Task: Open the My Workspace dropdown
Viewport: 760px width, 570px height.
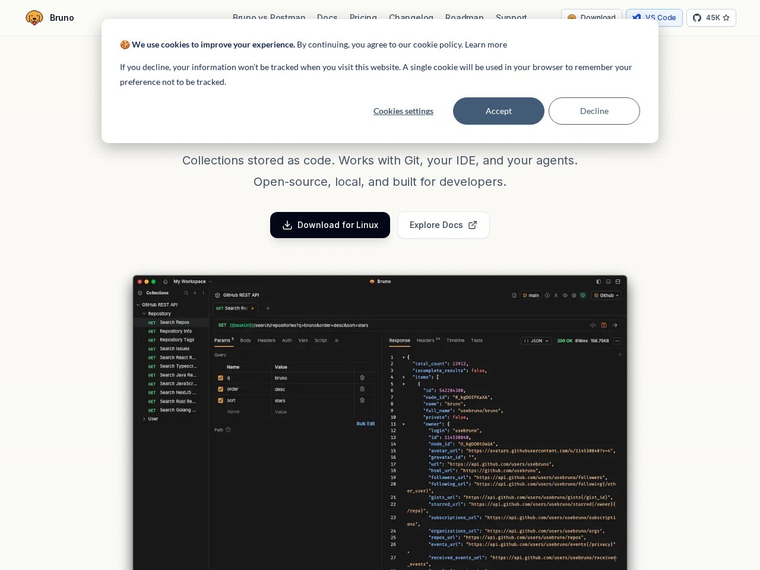Action: (192, 281)
